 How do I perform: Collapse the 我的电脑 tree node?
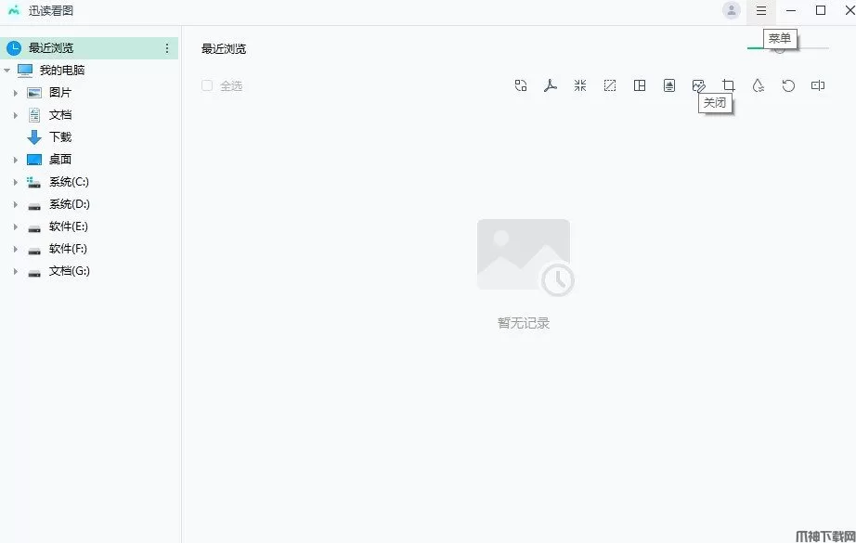point(7,71)
